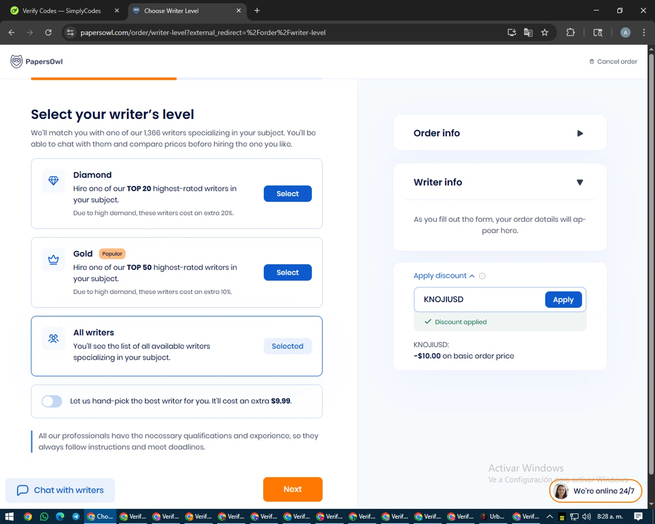This screenshot has width=655, height=524.
Task: Show hidden system tray icons
Action: click(550, 517)
